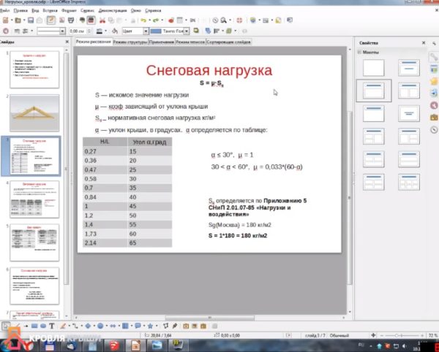
Task: Toggle Edit Points mode
Action: pyautogui.click(x=166, y=326)
